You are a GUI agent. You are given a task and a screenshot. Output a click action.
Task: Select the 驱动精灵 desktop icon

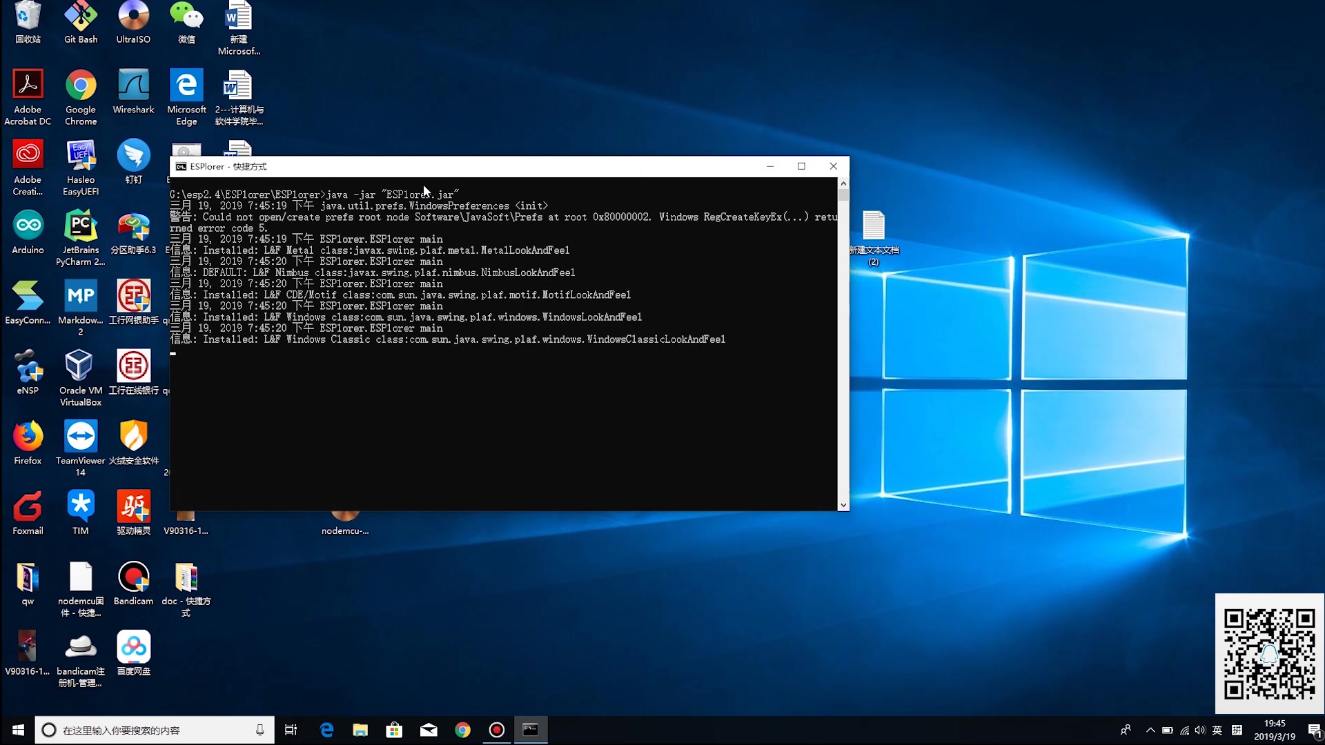tap(133, 513)
